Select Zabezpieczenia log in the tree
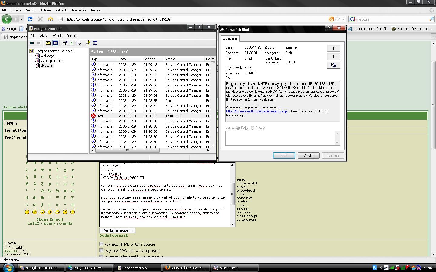 pyautogui.click(x=52, y=61)
